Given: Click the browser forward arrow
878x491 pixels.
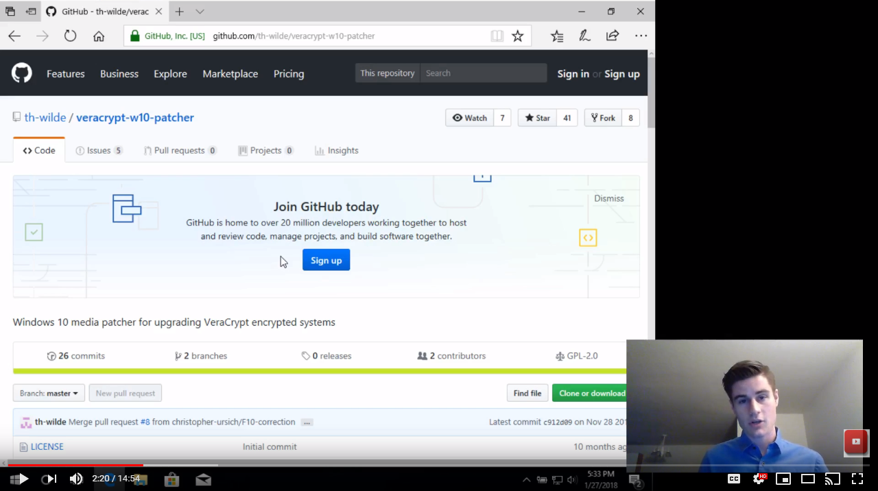Looking at the screenshot, I should coord(43,36).
